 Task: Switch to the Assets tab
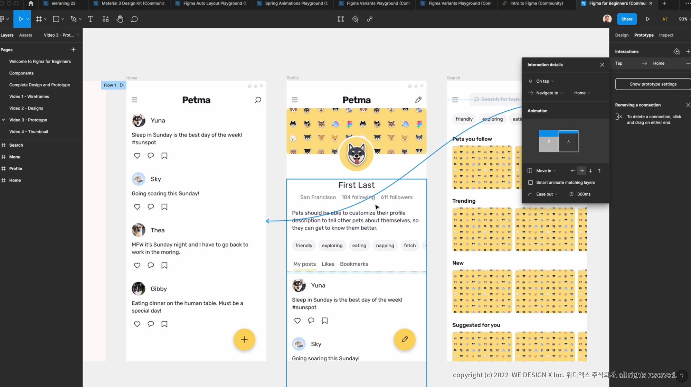[26, 35]
